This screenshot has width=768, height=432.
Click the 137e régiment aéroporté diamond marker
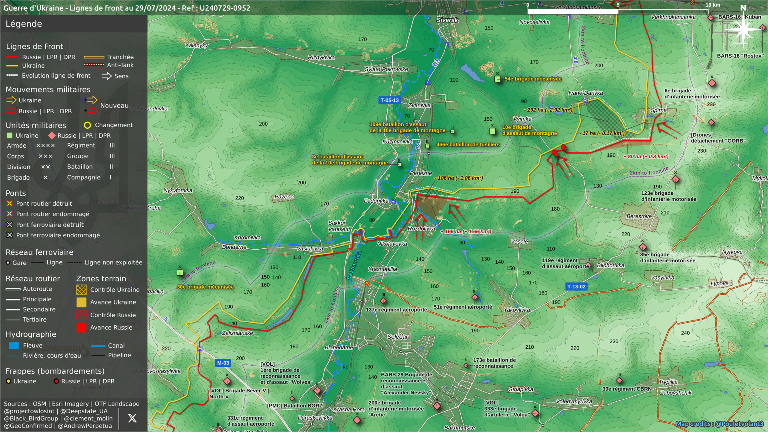(383, 301)
